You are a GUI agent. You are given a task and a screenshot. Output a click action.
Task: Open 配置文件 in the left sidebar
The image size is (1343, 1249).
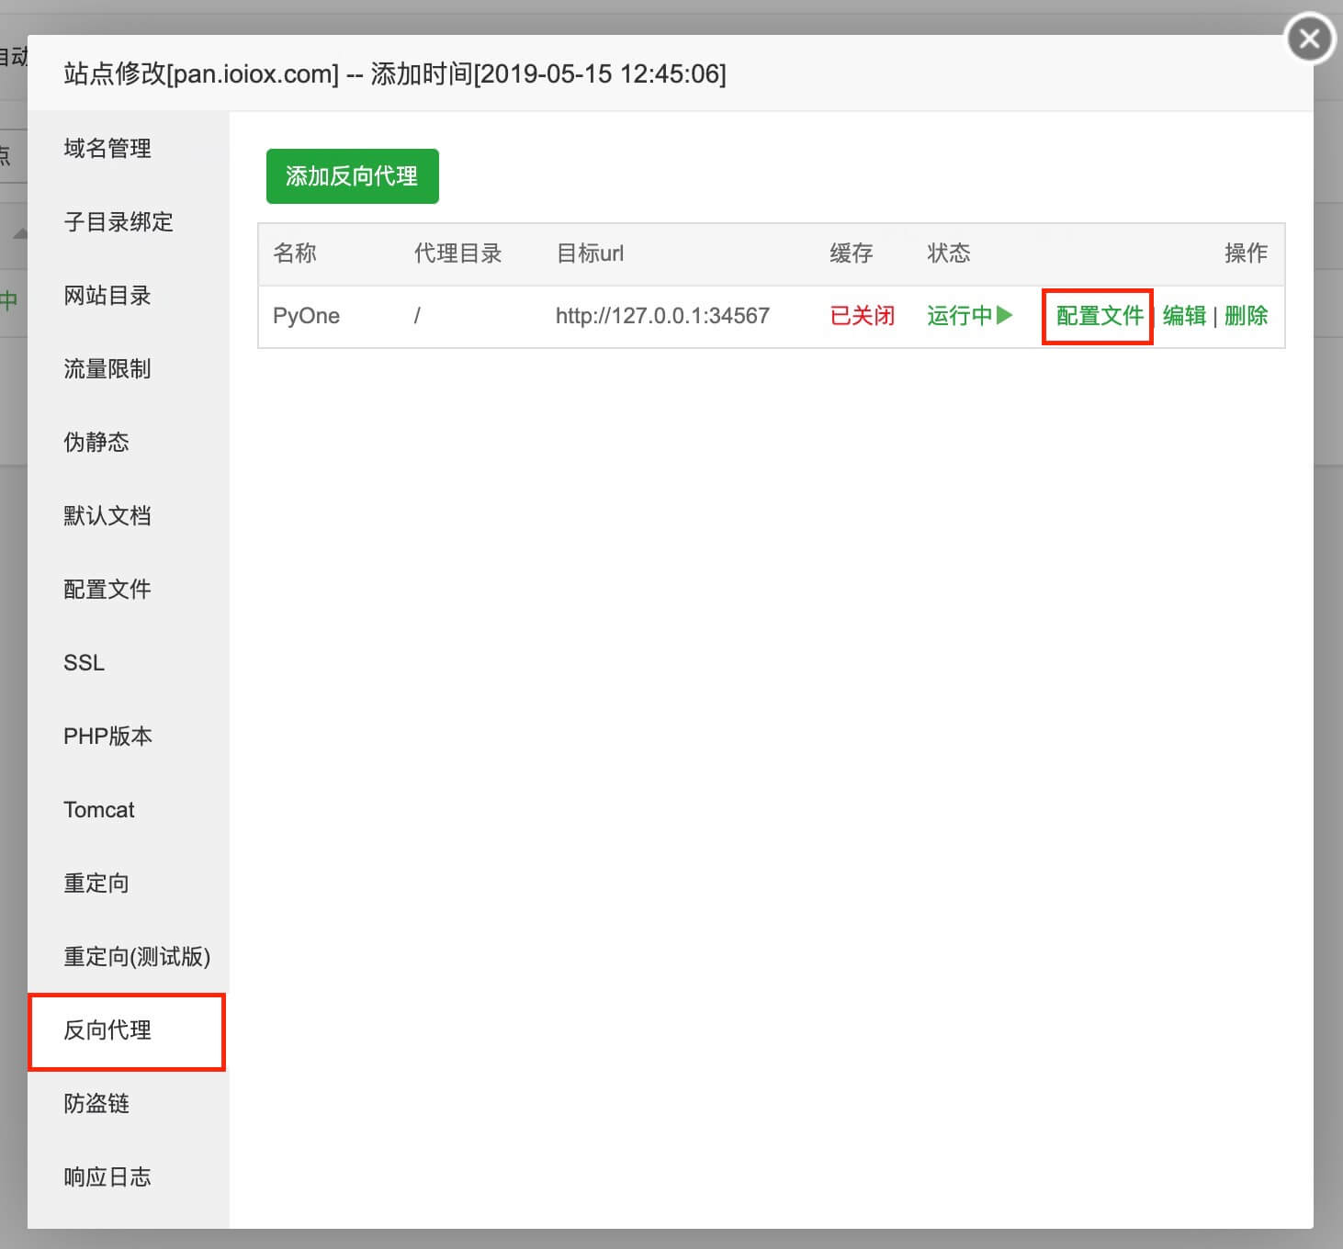click(x=107, y=590)
